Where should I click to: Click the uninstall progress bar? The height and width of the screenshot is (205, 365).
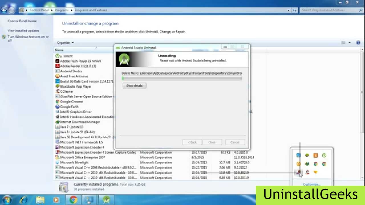click(182, 78)
